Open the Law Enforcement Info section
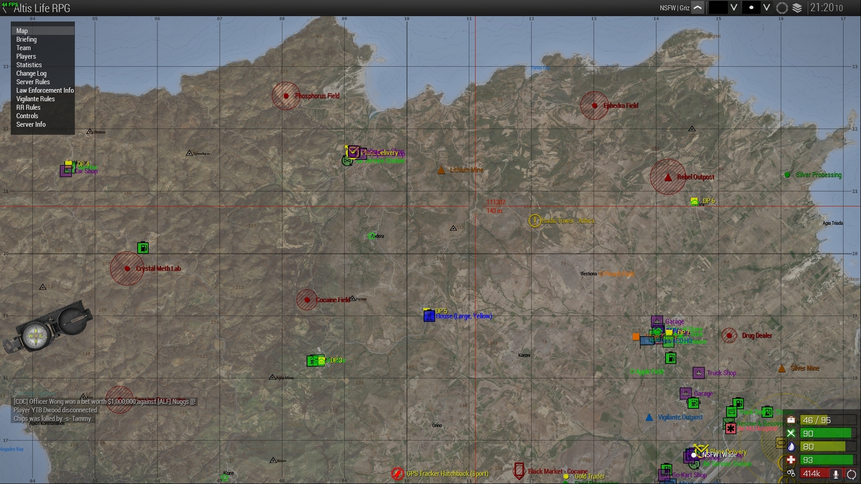This screenshot has height=484, width=861. (x=45, y=90)
